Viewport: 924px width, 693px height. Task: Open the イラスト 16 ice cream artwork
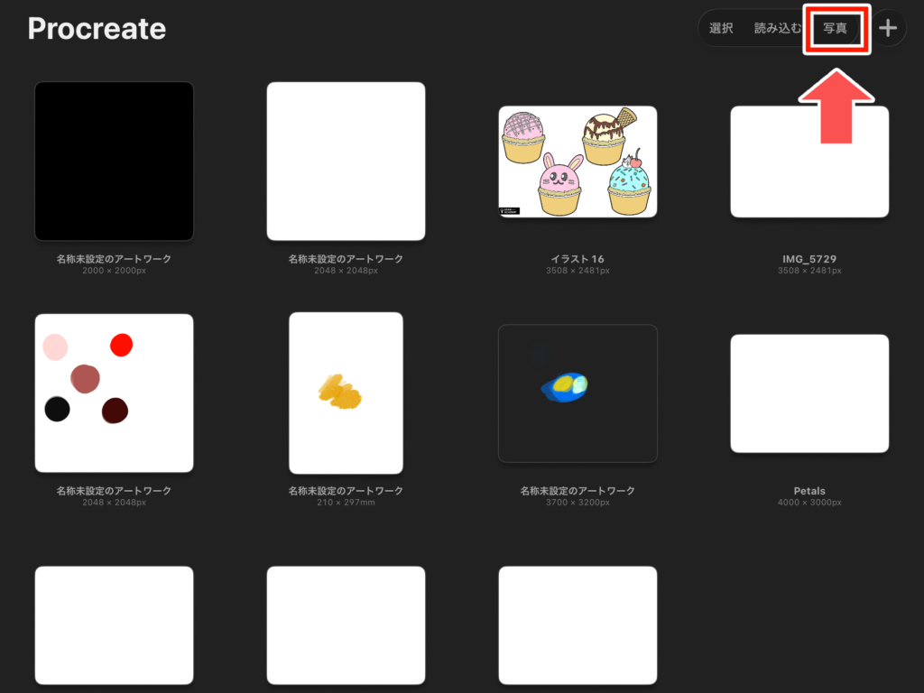[577, 162]
